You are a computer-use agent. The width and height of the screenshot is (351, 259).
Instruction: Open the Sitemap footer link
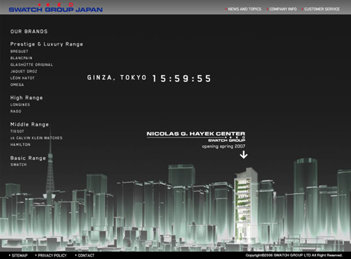(19, 255)
